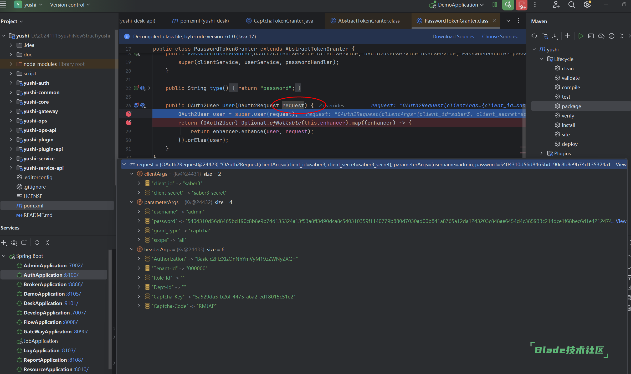This screenshot has width=631, height=374.
Task: Expand the yushi-gateway module folder
Action: click(x=11, y=111)
